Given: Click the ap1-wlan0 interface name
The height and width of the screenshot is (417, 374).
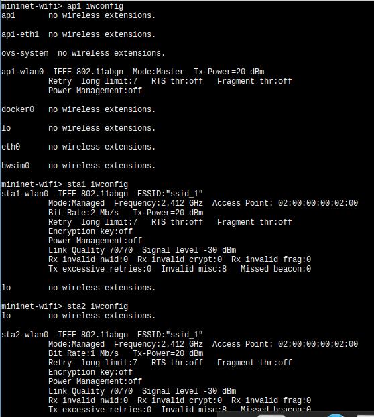Looking at the screenshot, I should click(22, 72).
